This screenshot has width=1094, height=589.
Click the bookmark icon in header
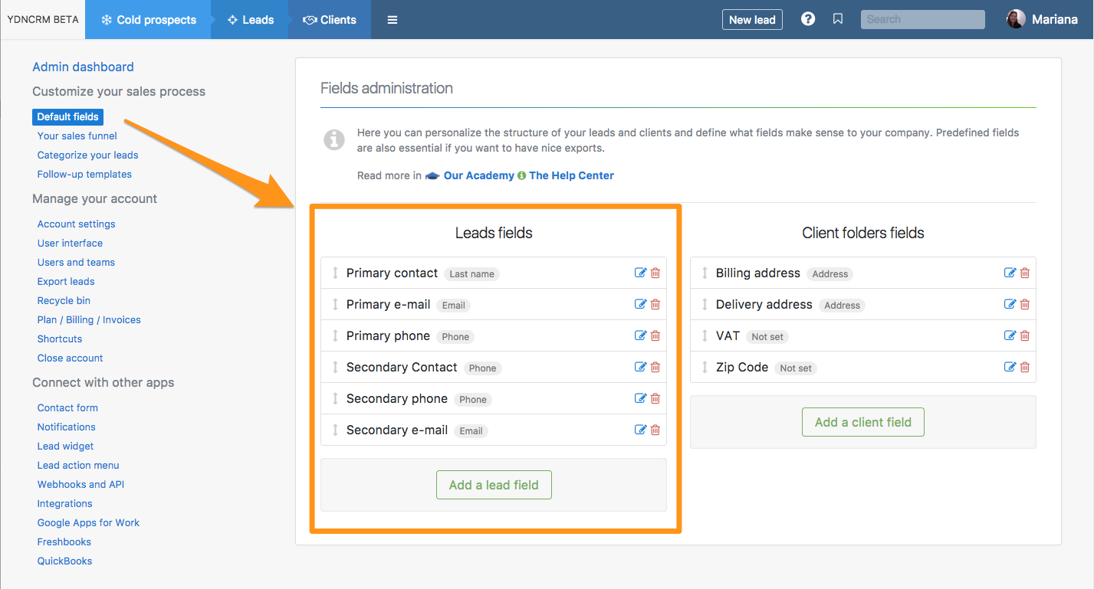pyautogui.click(x=838, y=19)
